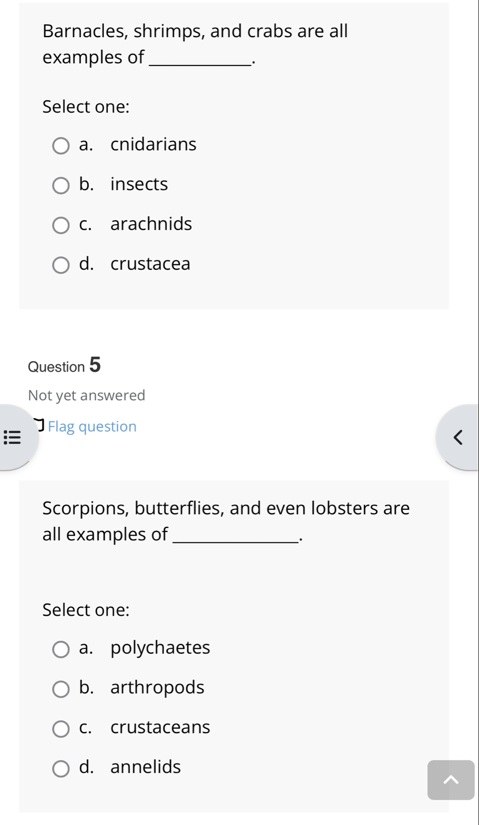Select radio option a. cnidarians

[61, 145]
